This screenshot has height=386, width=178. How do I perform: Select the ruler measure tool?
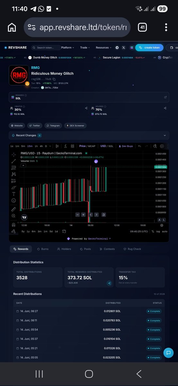click(x=13, y=209)
